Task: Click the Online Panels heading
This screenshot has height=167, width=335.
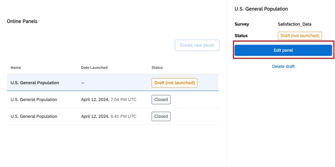Action: [x=22, y=21]
